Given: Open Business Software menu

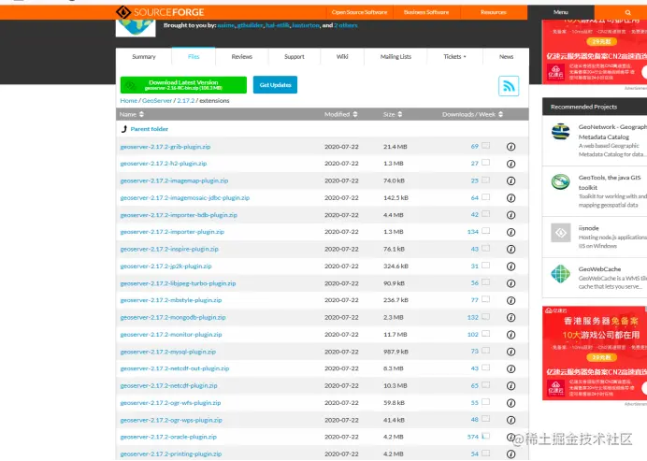Looking at the screenshot, I should (426, 12).
